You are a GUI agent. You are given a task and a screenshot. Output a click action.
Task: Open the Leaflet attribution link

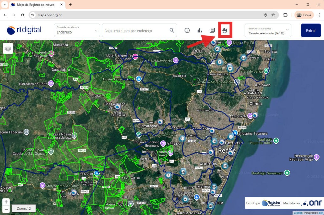click(297, 213)
